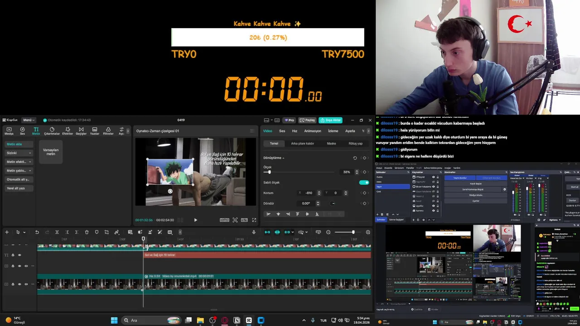Click the crop icon in timeline toolbar
The width and height of the screenshot is (580, 326).
pos(106,232)
